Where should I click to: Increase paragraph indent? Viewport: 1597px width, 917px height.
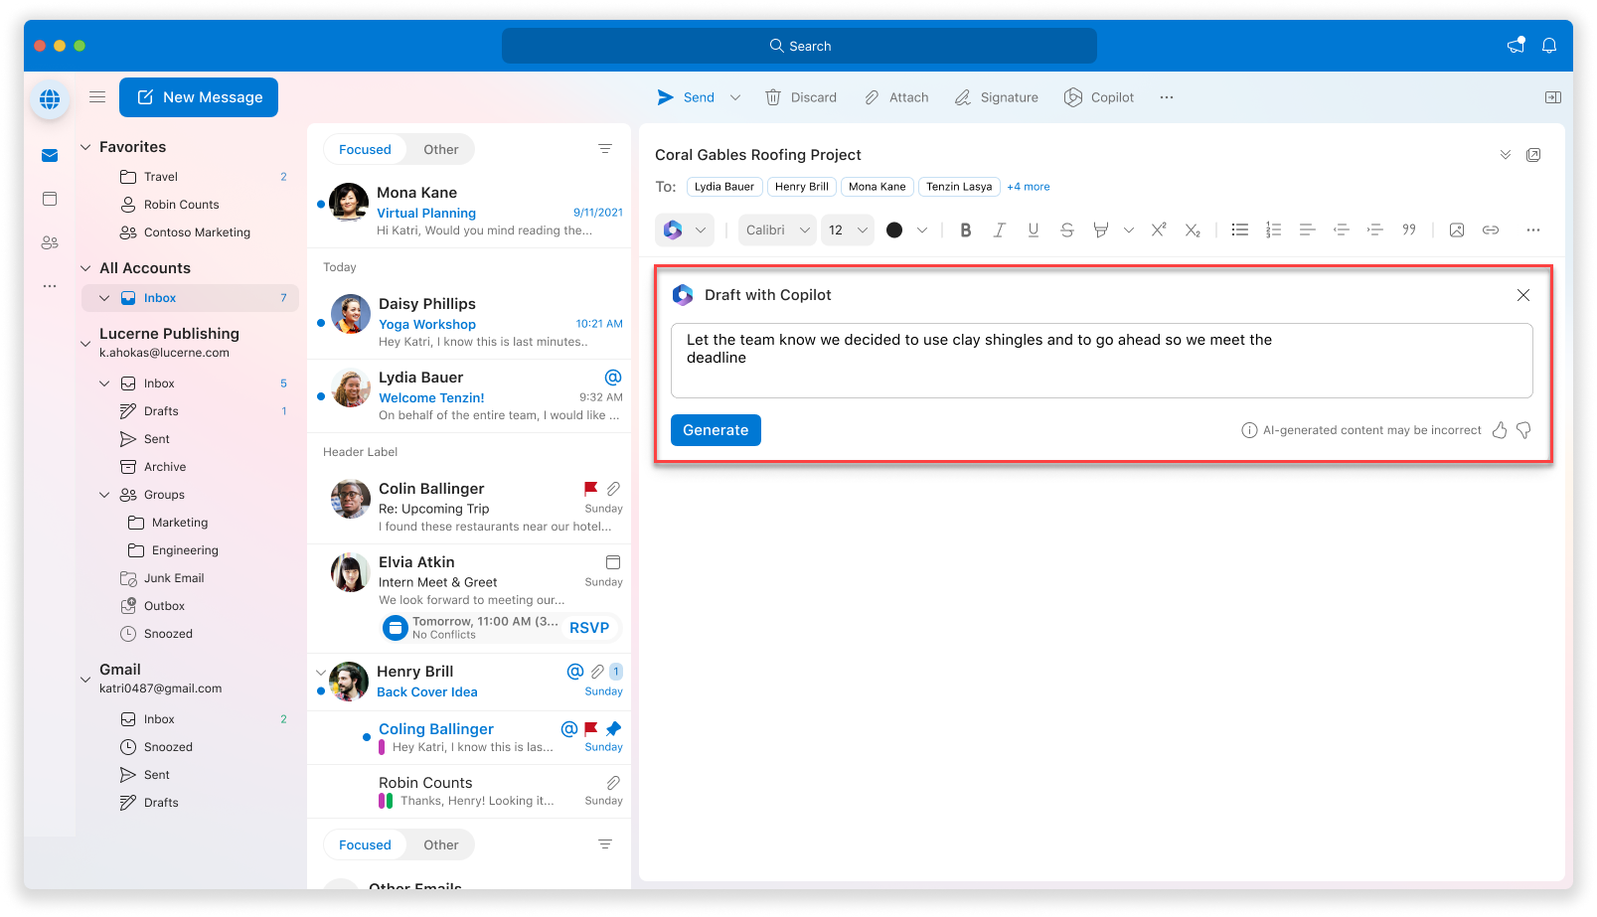1374,229
